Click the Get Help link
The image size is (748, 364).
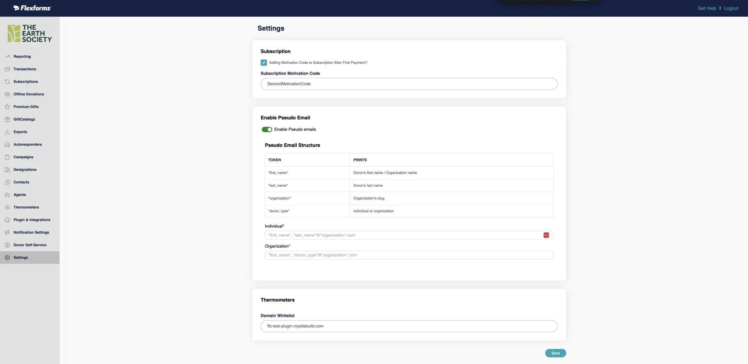[707, 8]
